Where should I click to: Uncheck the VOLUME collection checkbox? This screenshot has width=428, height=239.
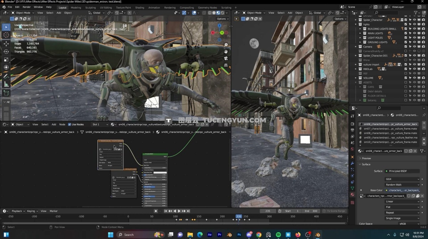coord(406,78)
